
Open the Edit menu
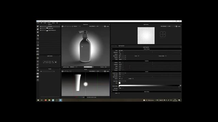point(42,23)
